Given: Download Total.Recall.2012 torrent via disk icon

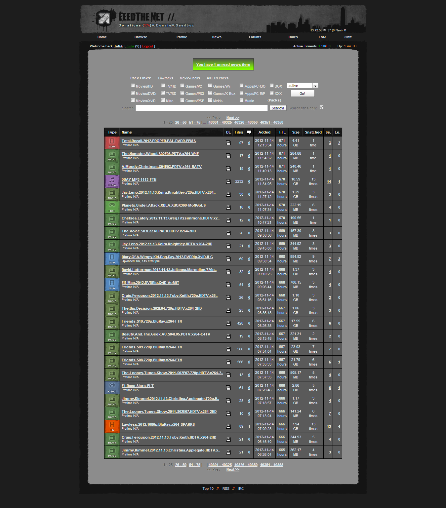Looking at the screenshot, I should [228, 143].
